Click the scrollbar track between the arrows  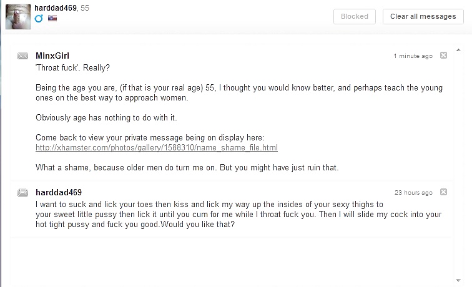tap(458, 165)
